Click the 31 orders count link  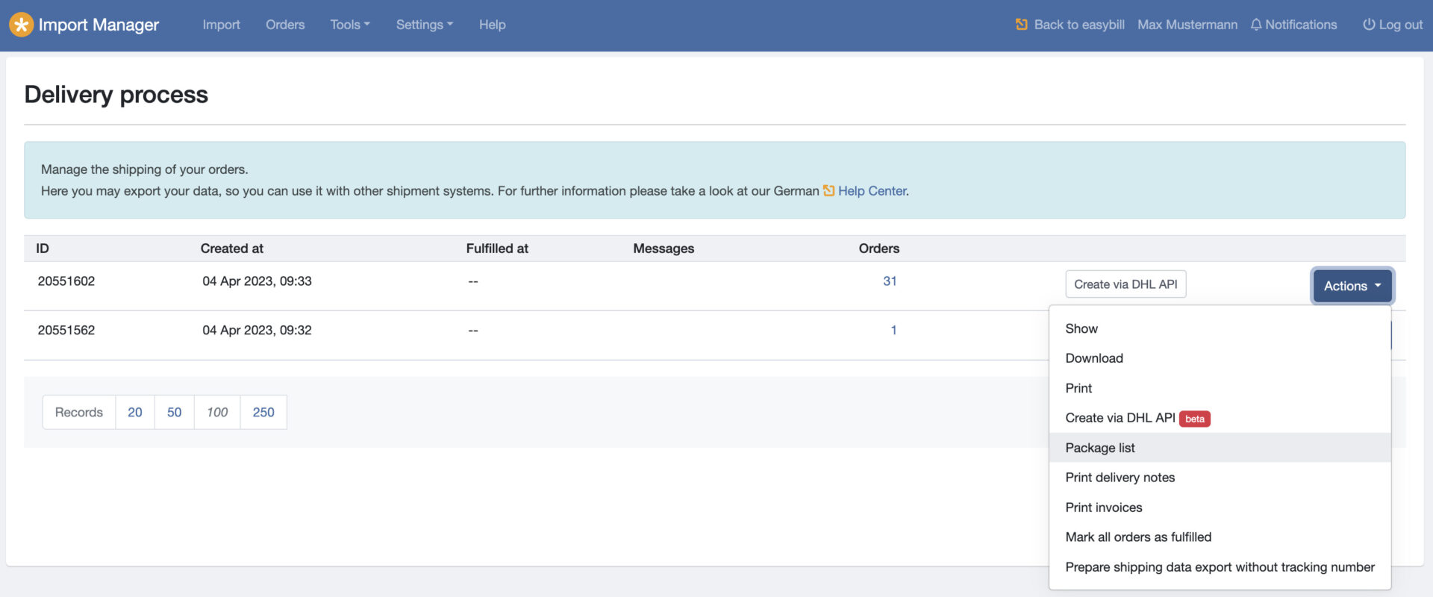pyautogui.click(x=890, y=281)
